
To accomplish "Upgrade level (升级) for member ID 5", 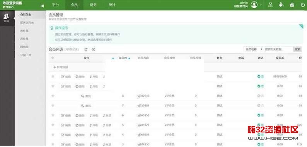I will pyautogui.click(x=94, y=125).
